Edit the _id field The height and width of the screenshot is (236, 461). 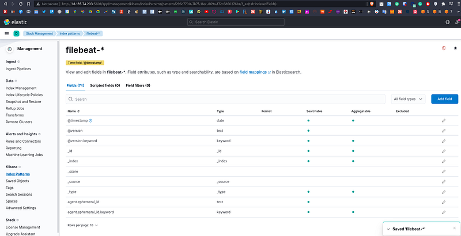coord(444,151)
